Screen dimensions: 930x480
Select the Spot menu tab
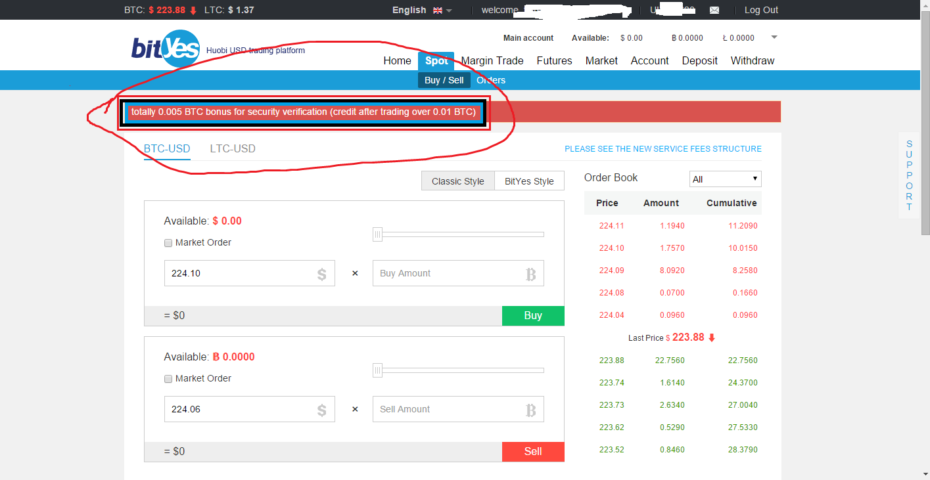click(x=436, y=60)
